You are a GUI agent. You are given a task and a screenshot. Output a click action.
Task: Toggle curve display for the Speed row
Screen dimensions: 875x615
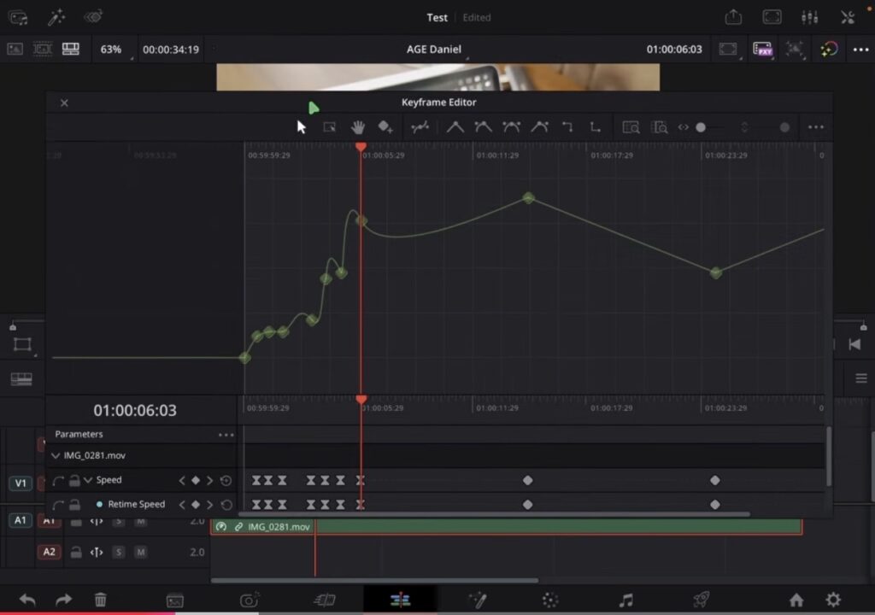coord(58,481)
